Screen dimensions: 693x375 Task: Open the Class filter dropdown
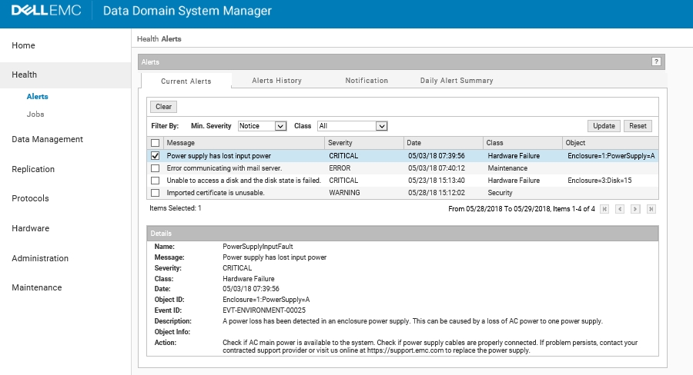352,126
